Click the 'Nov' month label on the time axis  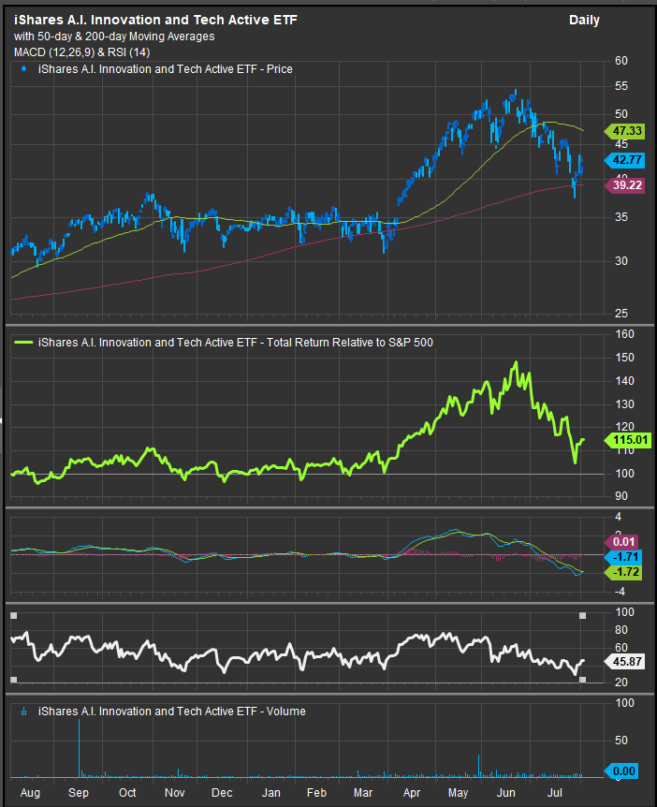(x=175, y=792)
